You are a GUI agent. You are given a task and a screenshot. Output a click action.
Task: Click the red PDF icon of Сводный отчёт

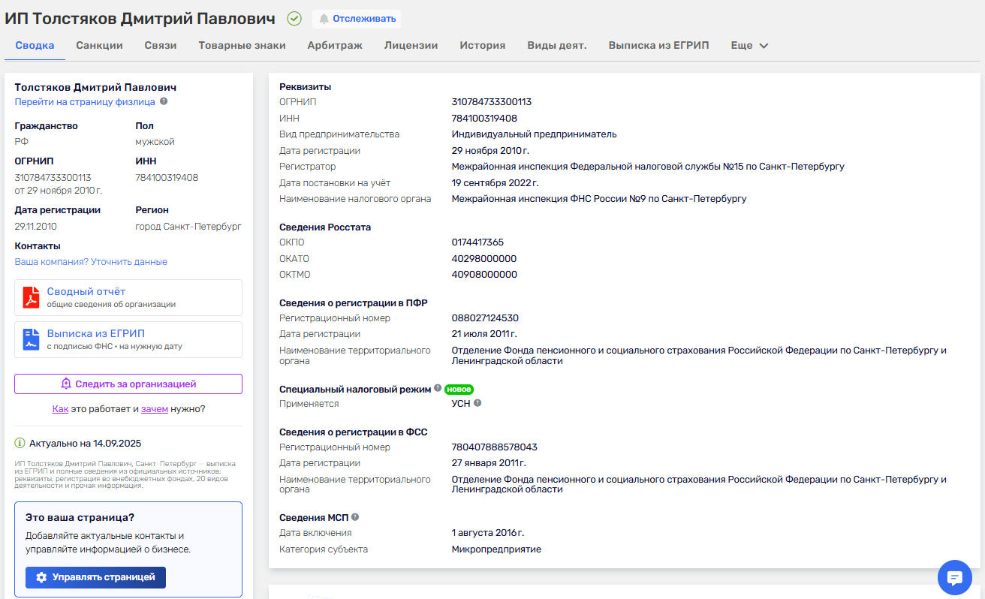32,298
